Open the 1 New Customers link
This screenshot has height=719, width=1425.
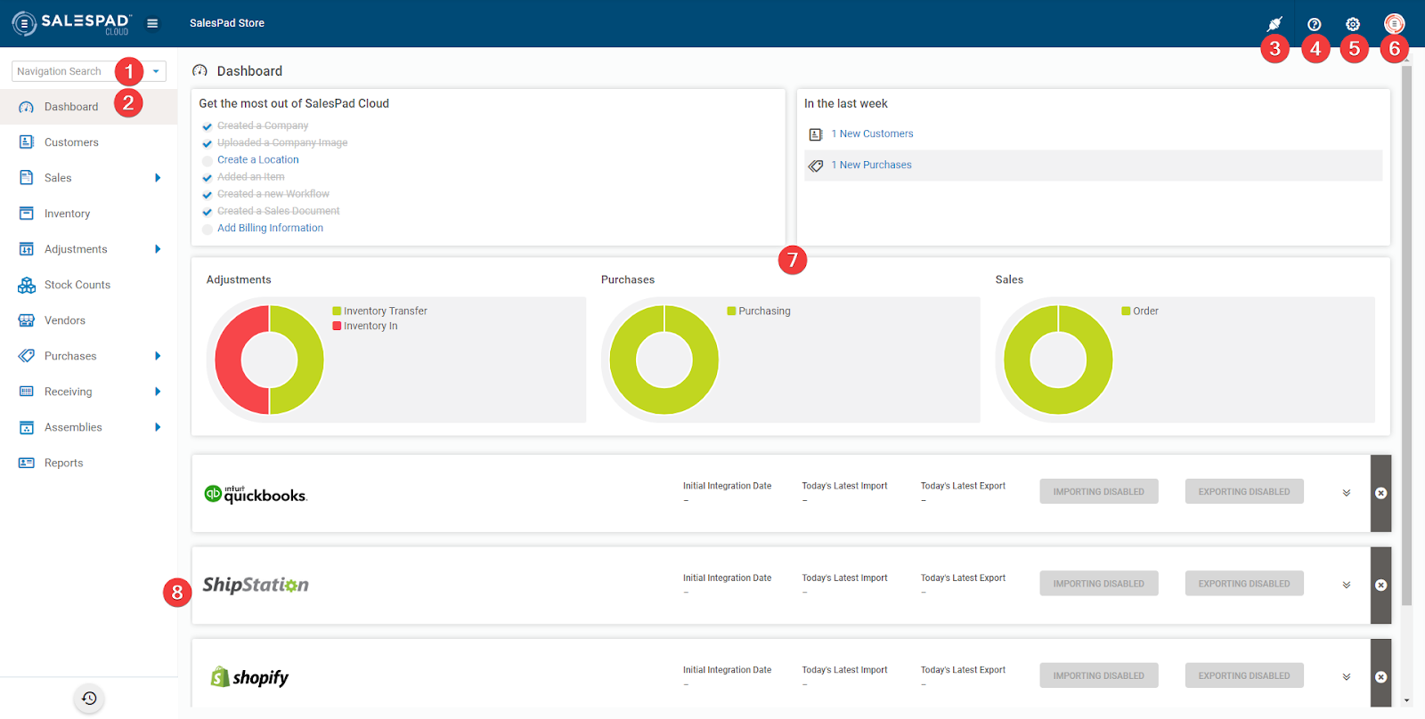click(872, 133)
